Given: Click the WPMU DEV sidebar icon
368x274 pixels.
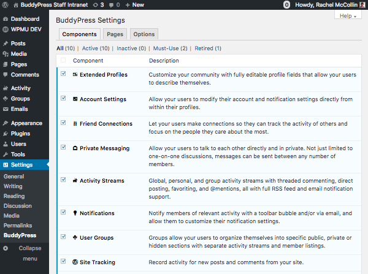Looking at the screenshot, I should tap(6, 29).
